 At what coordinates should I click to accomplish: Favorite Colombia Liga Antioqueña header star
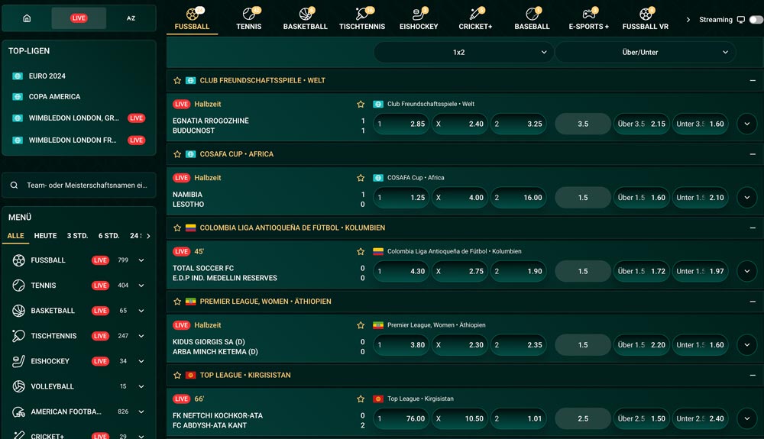pyautogui.click(x=177, y=228)
